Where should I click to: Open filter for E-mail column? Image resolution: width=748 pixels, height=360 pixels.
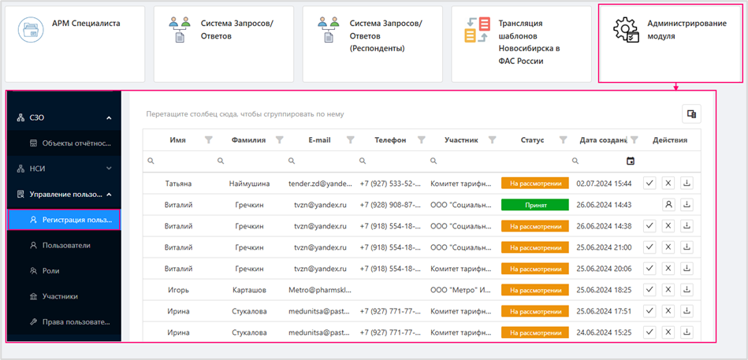(351, 139)
